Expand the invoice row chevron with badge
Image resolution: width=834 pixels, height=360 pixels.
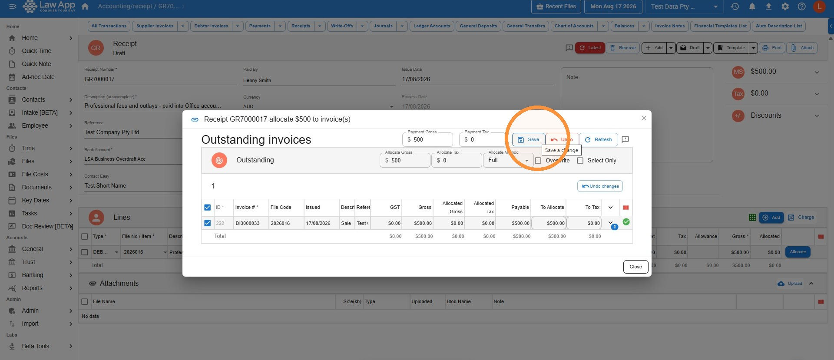611,223
